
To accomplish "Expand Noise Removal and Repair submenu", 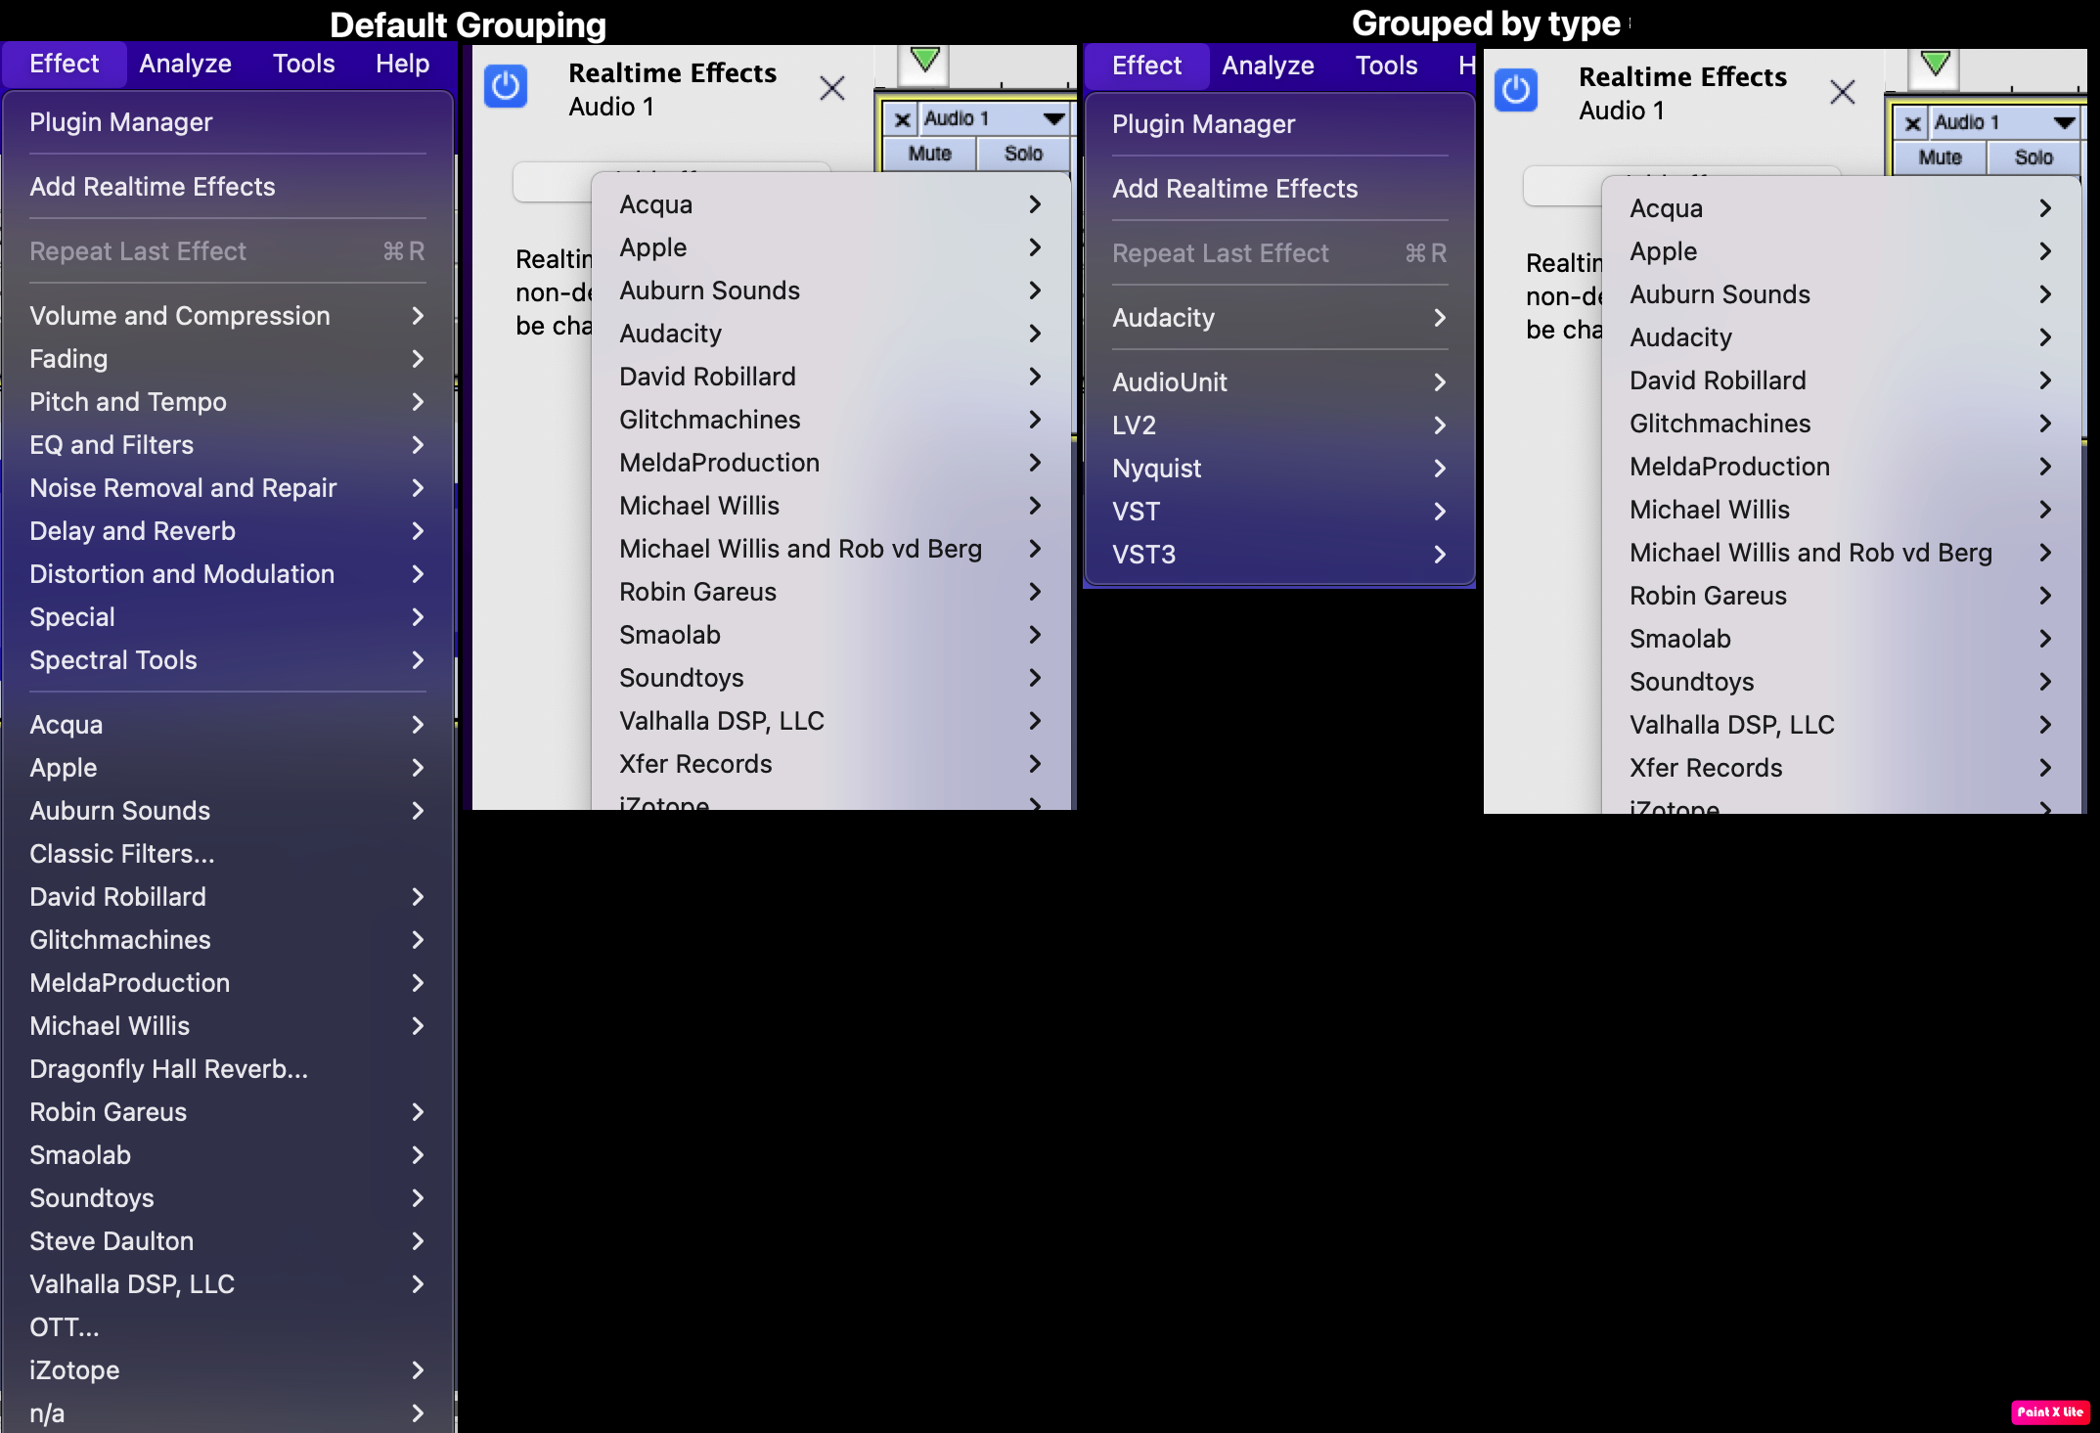I will pyautogui.click(x=227, y=488).
